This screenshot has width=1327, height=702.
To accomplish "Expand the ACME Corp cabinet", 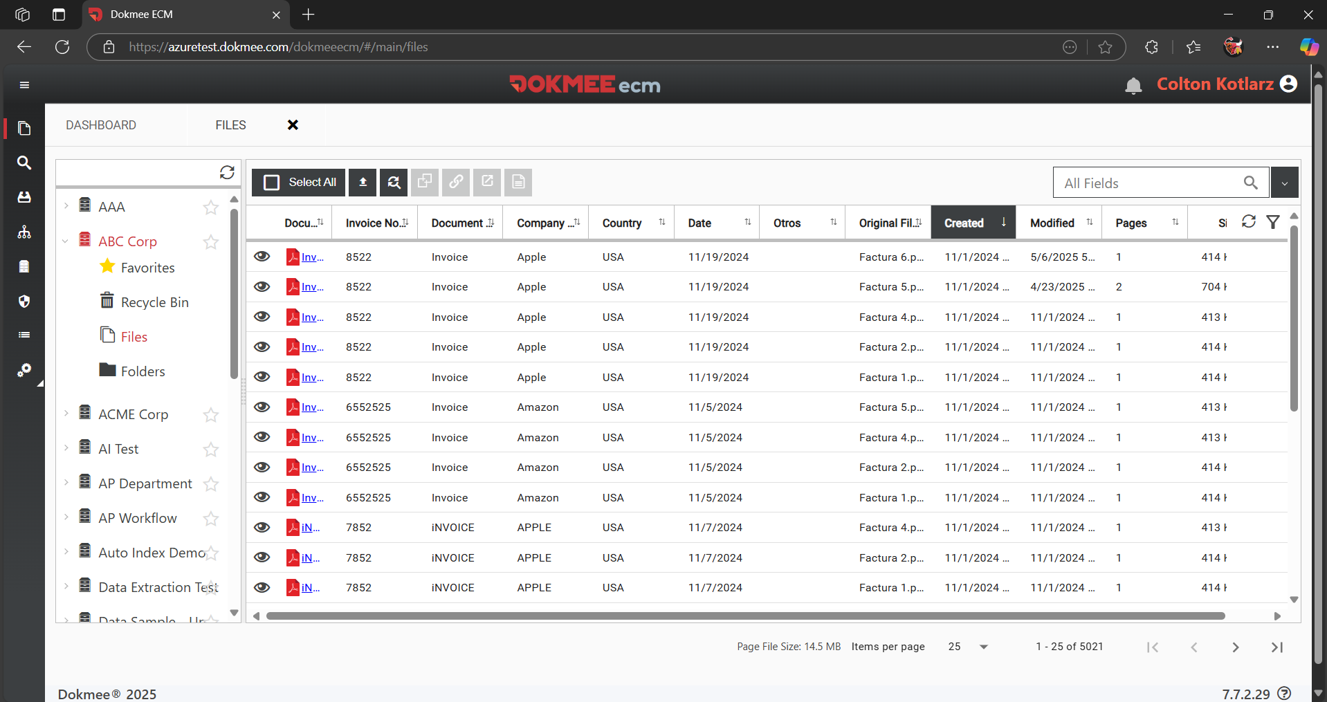I will 66,413.
